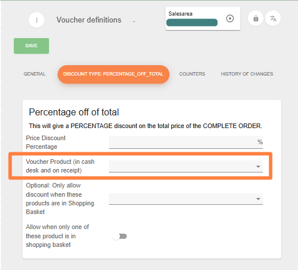Viewport: 298px width, 270px height.
Task: Switch to the Counters tab
Action: pos(192,74)
